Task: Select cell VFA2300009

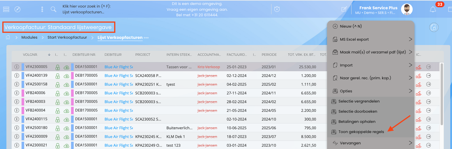Action: coord(36,137)
